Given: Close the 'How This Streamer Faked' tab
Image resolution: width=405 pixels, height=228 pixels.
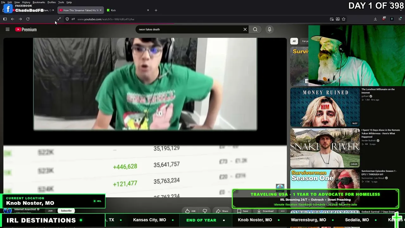Looking at the screenshot, I should pyautogui.click(x=101, y=10).
